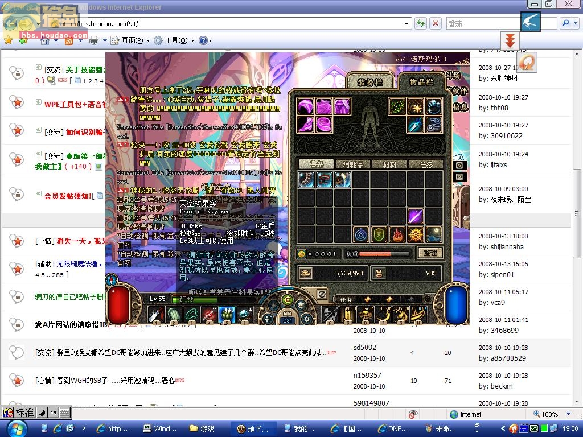Image resolution: width=583 pixels, height=437 pixels.
Task: Expand the RSS feeds dropdown arrow
Action: point(80,40)
